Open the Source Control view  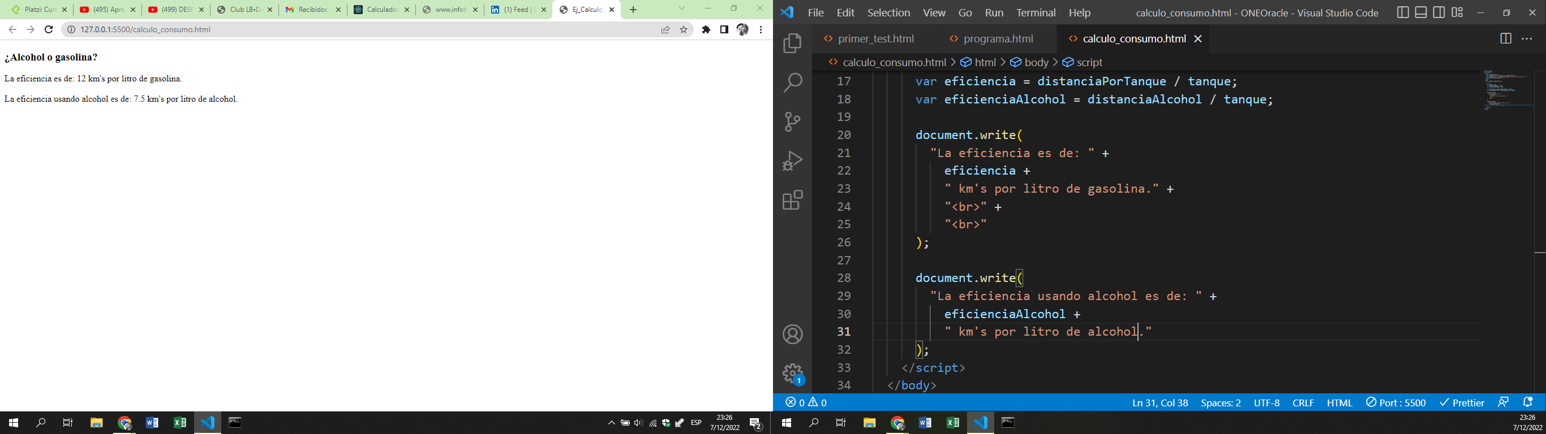[x=792, y=121]
